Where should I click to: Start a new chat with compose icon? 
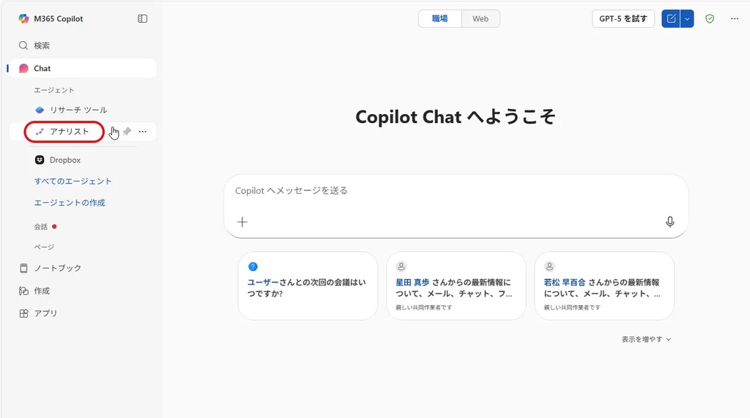(670, 19)
